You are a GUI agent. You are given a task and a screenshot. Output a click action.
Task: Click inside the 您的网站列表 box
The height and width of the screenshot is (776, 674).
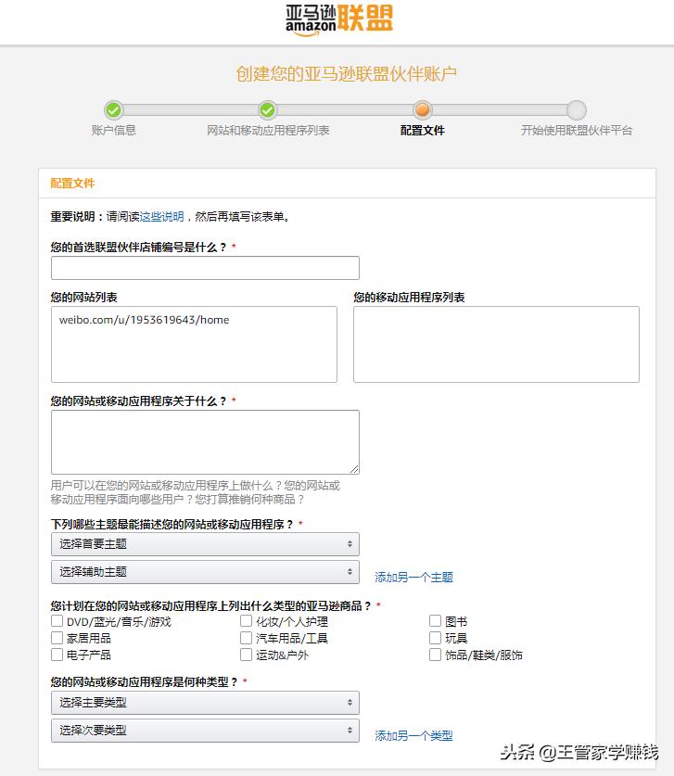tap(194, 345)
